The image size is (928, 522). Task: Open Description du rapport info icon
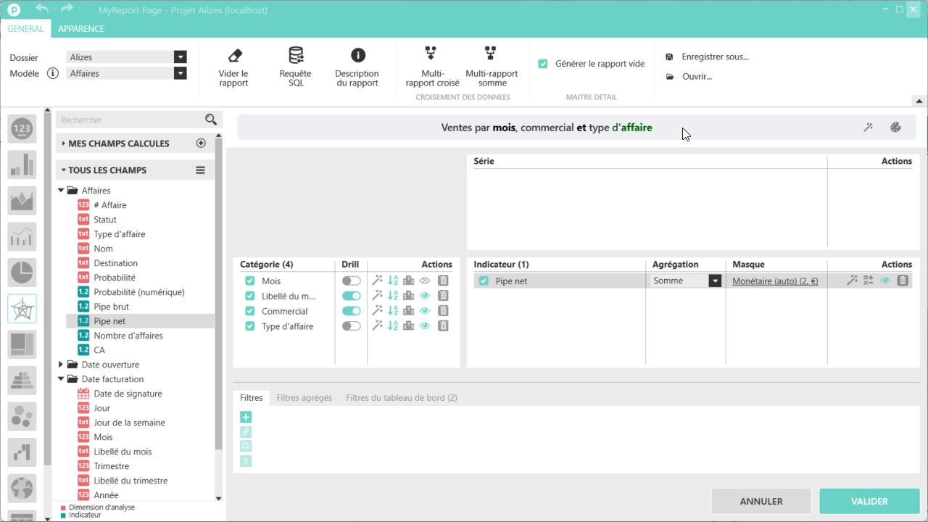357,56
